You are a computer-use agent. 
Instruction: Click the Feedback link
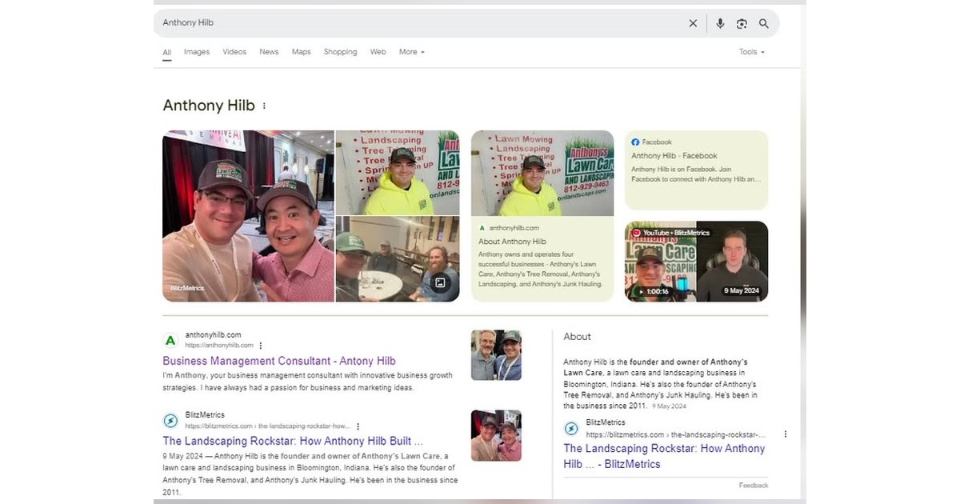pos(754,486)
